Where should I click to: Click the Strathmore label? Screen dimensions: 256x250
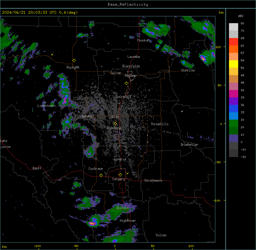(153, 181)
